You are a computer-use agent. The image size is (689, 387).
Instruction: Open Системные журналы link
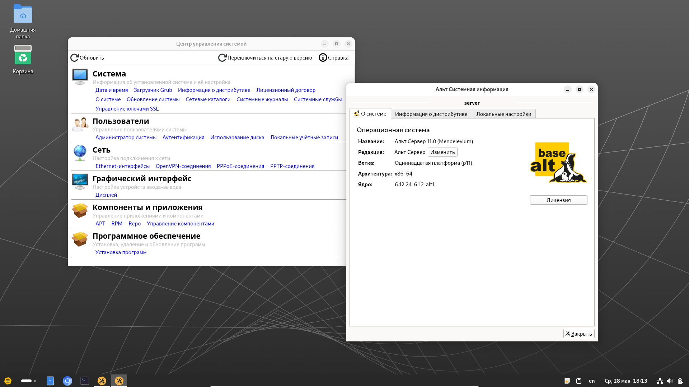tap(262, 99)
